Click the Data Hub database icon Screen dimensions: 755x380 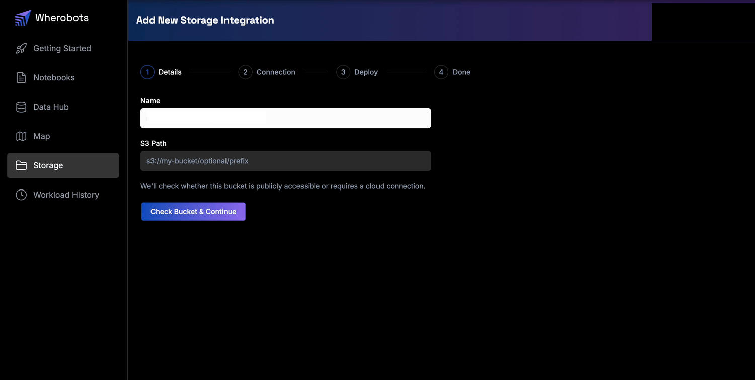21,107
